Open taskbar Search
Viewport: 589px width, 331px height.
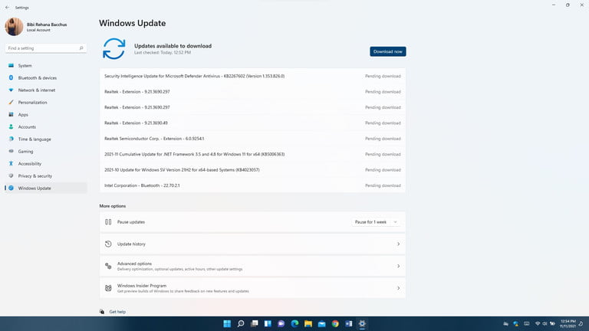pyautogui.click(x=241, y=323)
